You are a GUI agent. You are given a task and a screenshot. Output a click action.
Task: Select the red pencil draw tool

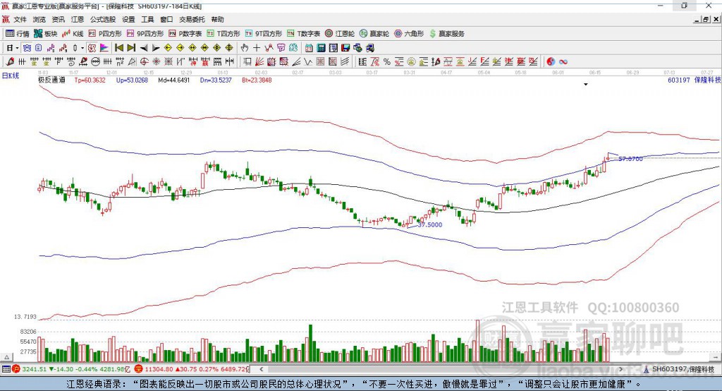coord(10,62)
